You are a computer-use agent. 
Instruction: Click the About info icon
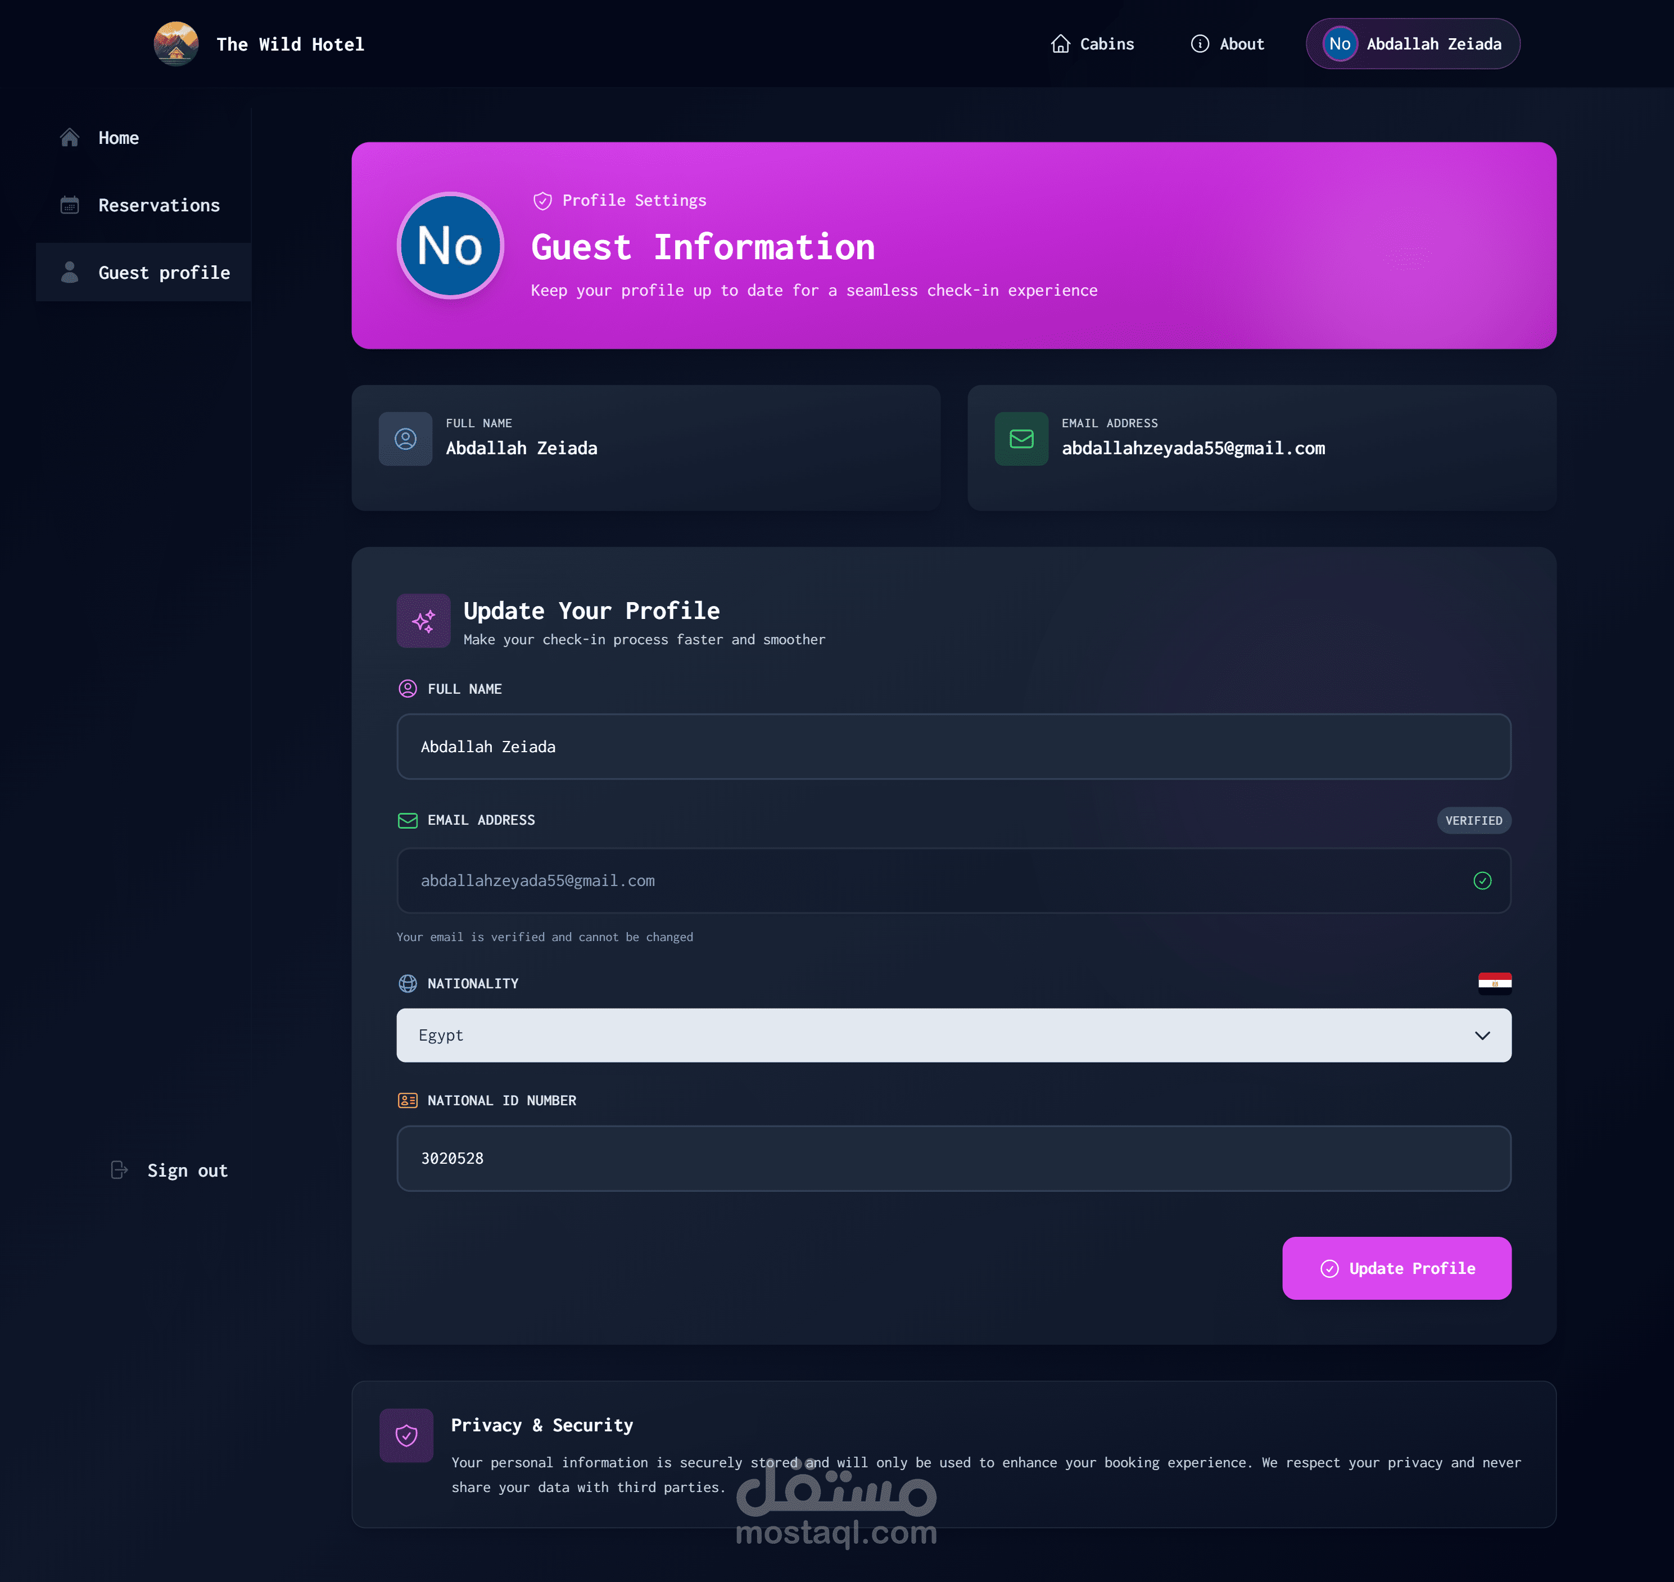(x=1199, y=44)
